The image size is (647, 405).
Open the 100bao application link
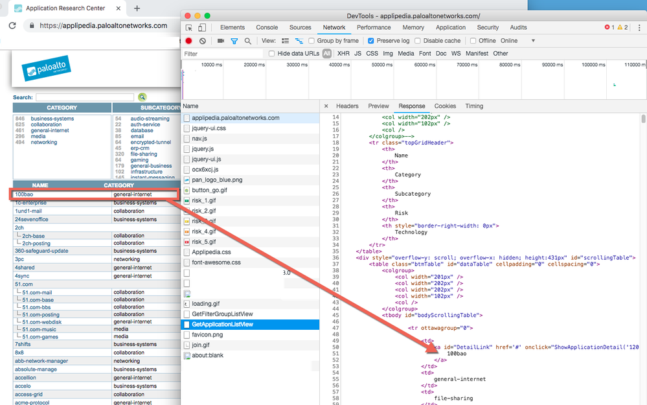[24, 194]
